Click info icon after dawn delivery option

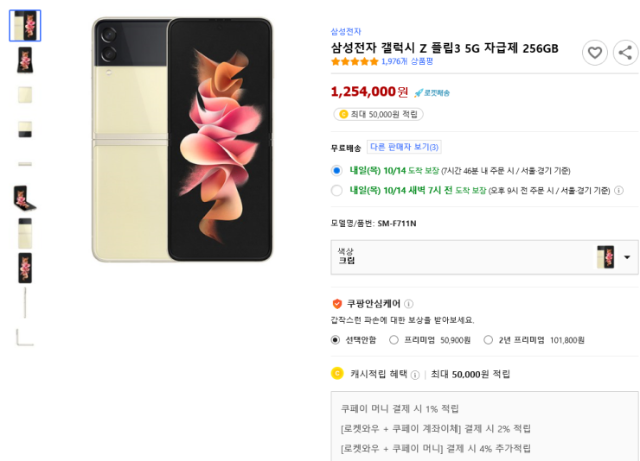[618, 191]
